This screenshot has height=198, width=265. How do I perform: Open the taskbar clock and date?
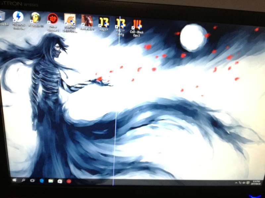(x=255, y=182)
